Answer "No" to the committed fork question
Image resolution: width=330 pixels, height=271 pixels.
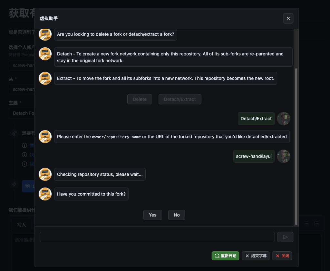tap(177, 215)
